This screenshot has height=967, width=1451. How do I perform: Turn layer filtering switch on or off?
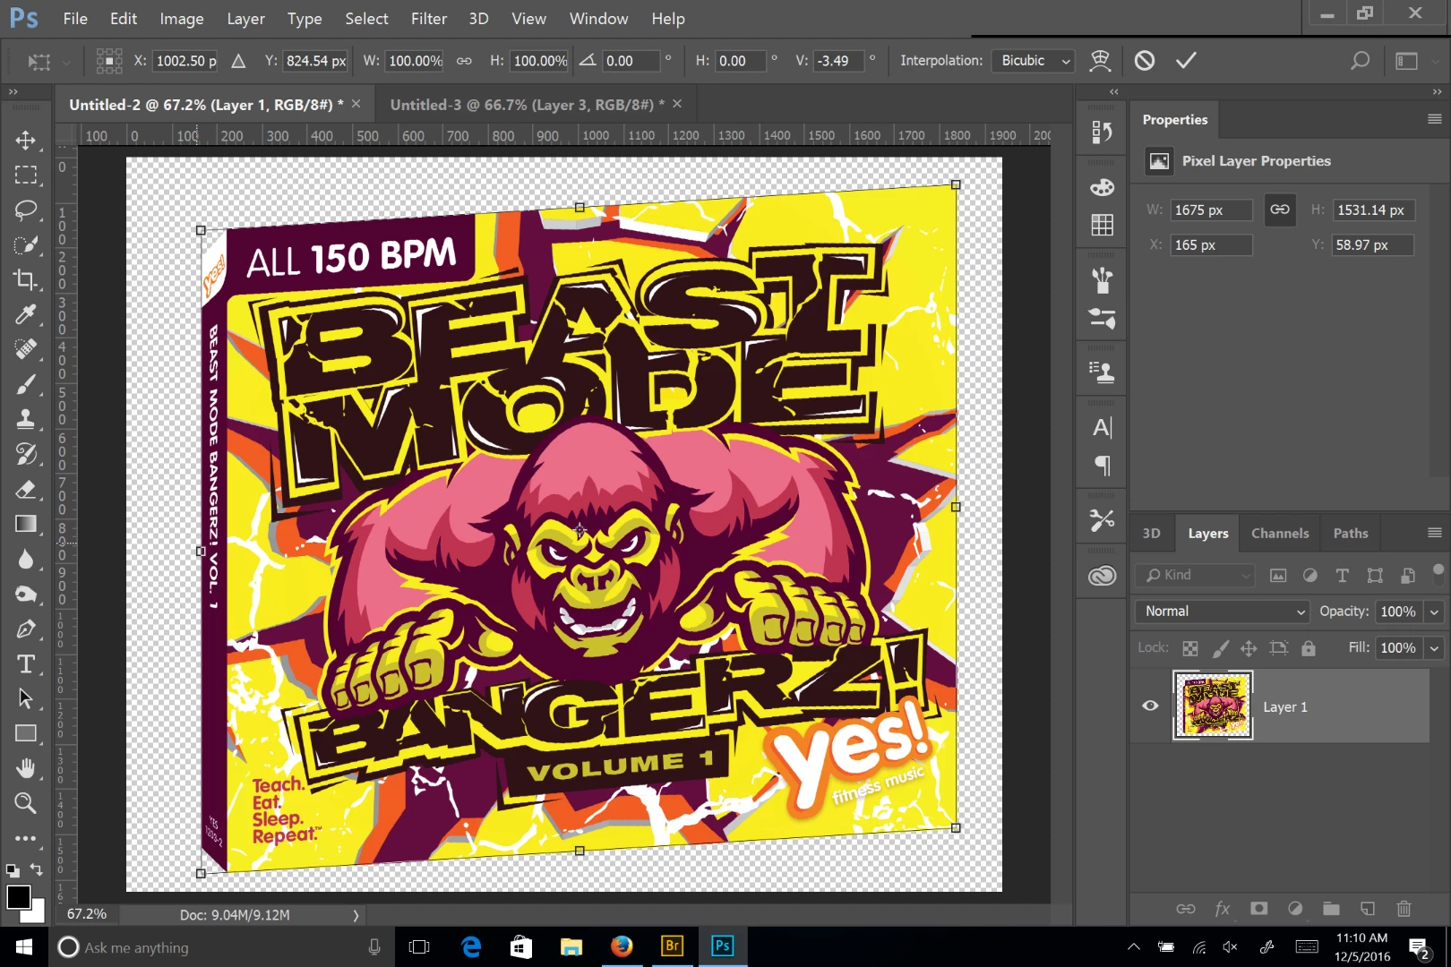pyautogui.click(x=1438, y=571)
